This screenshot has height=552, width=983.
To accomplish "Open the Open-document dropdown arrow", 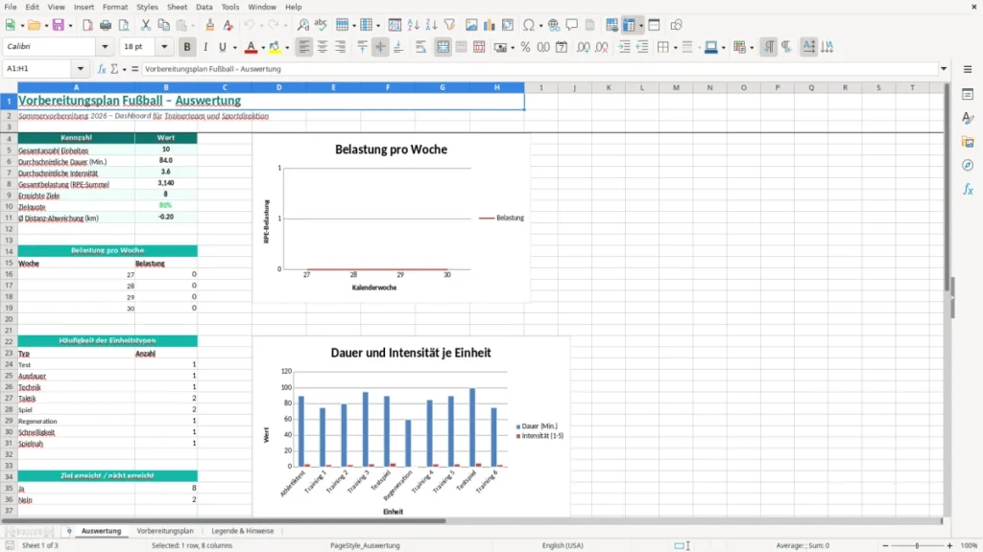I will click(46, 26).
